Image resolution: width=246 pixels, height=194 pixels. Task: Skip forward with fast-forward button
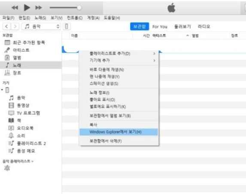(39, 8)
